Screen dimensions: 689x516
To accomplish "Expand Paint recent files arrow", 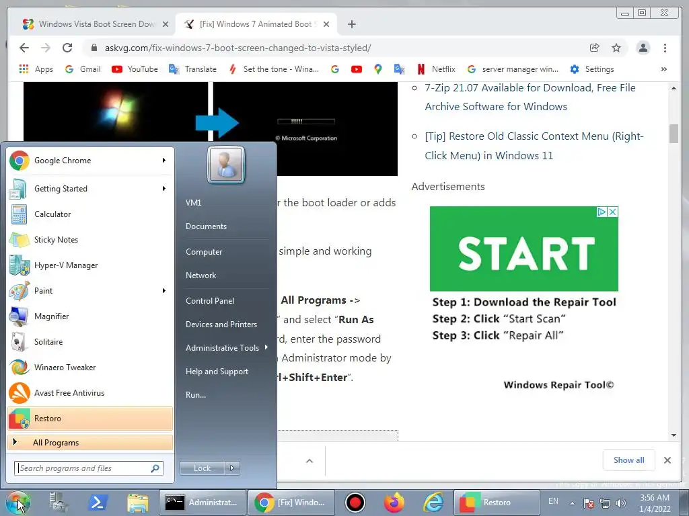I will click(164, 290).
